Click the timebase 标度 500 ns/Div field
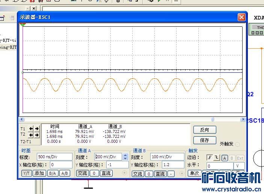The height and width of the screenshot is (194, 264). click(x=54, y=157)
